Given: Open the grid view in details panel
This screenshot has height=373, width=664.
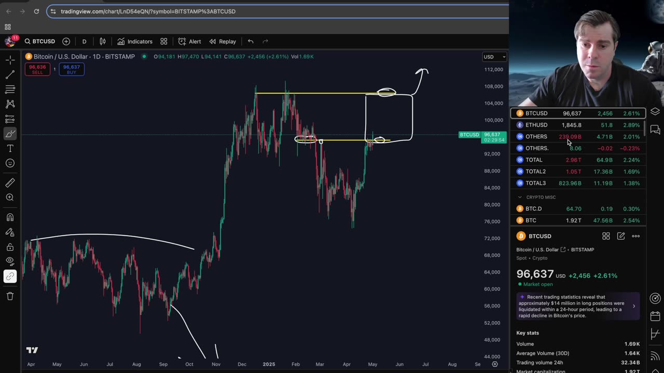Looking at the screenshot, I should point(606,236).
